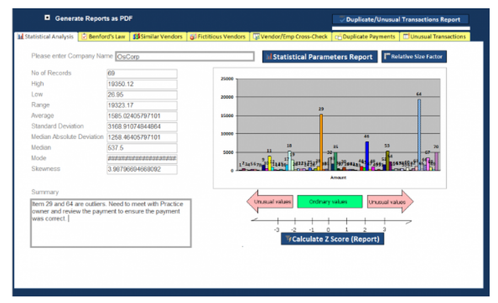Image resolution: width=498 pixels, height=303 pixels.
Task: Open the Duplicate/Unusual Transactions Report button
Action: tap(400, 19)
